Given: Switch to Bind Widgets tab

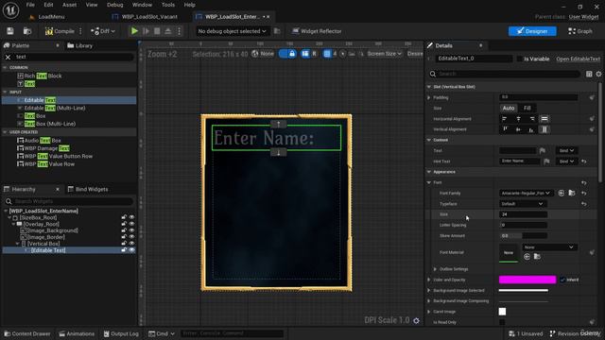Looking at the screenshot, I should click(88, 189).
